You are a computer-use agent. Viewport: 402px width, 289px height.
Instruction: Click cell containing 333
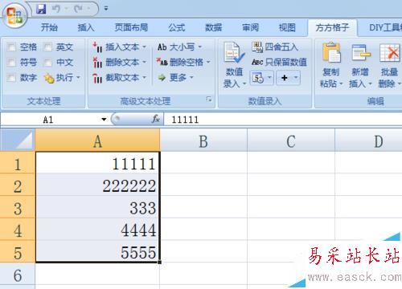97,207
